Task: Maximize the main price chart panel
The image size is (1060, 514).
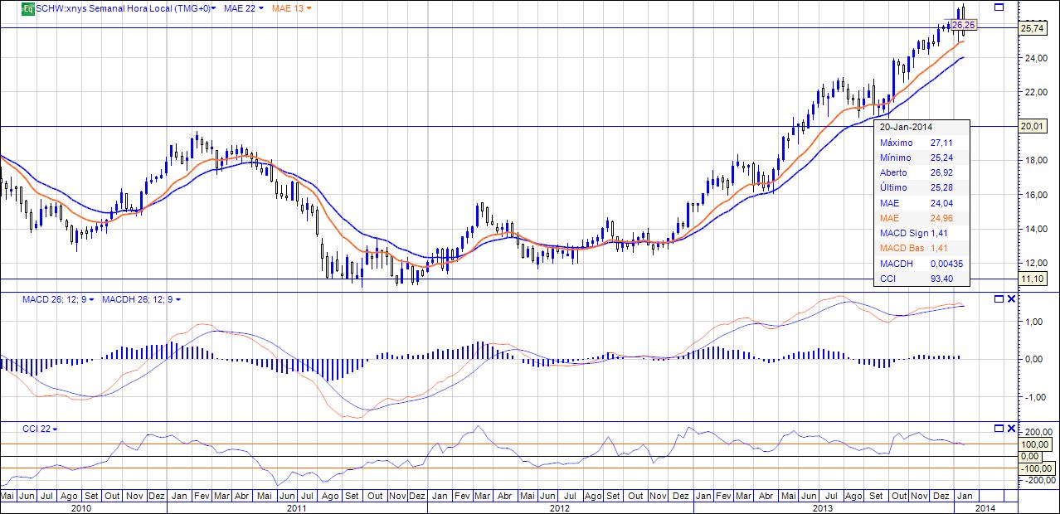Action: click(999, 7)
